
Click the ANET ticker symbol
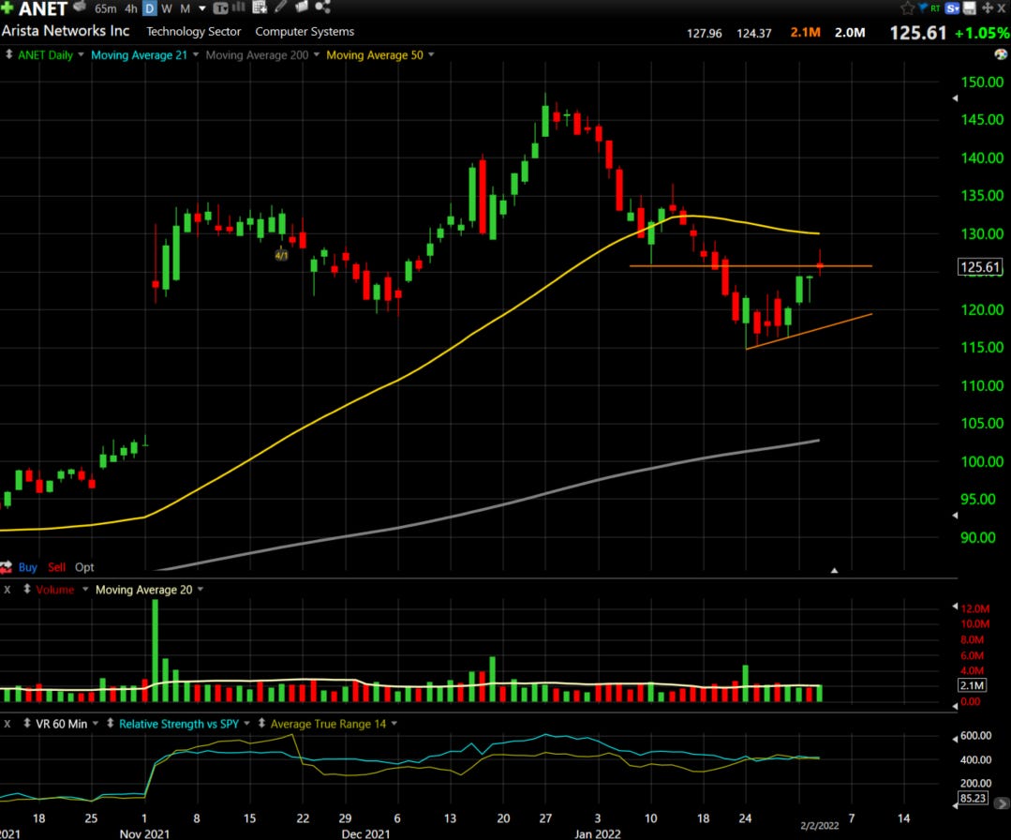click(x=42, y=9)
